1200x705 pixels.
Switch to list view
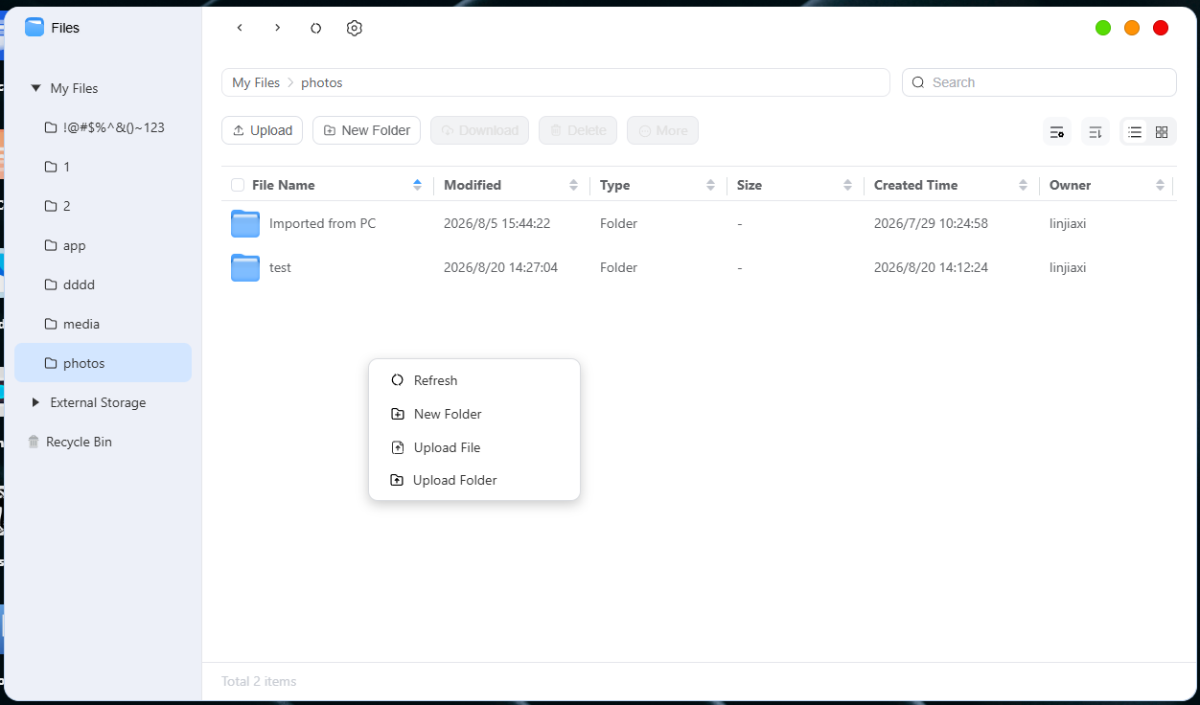[1135, 131]
